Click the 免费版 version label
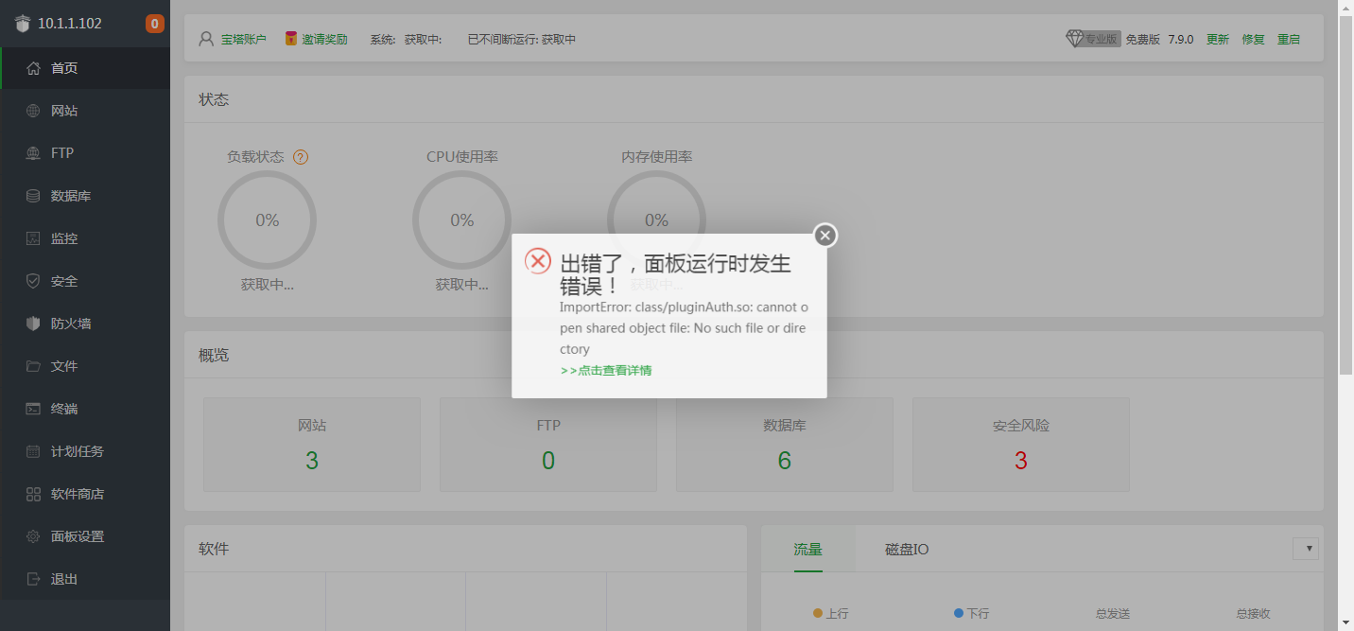This screenshot has height=631, width=1354. tap(1142, 40)
